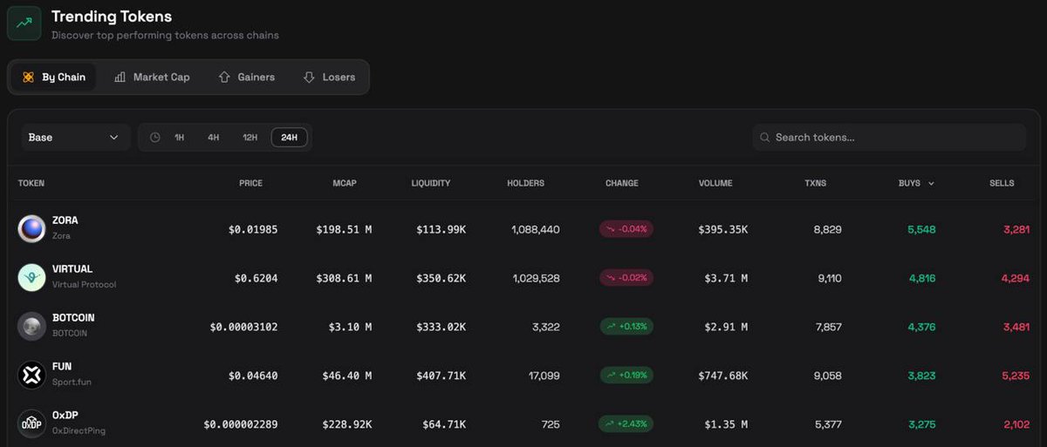
Task: Click the FUN token name
Action: (62, 367)
